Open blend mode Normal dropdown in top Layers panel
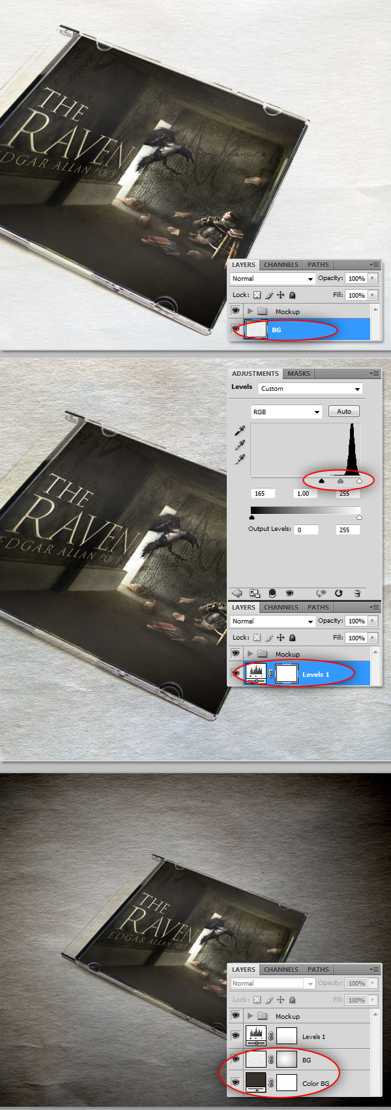 coord(272,278)
